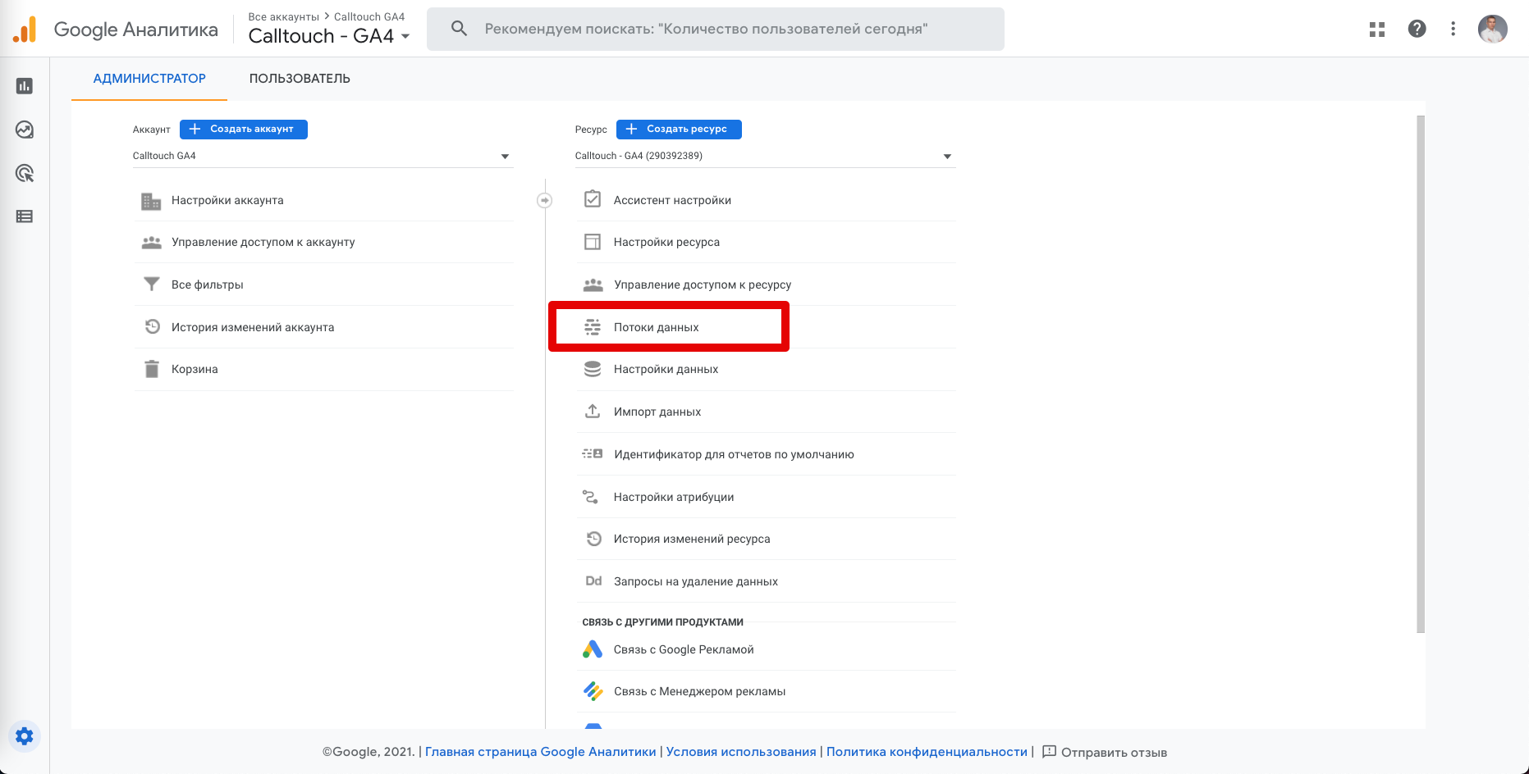
Task: Open Reports via the bar chart sidebar icon
Action: pos(24,86)
